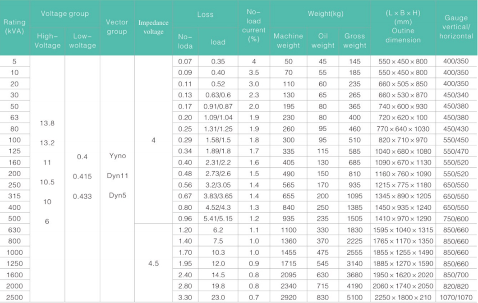The width and height of the screenshot is (478, 303).
Task: Select the dimension "2250 × 1800 × 210"
Action: pyautogui.click(x=403, y=297)
